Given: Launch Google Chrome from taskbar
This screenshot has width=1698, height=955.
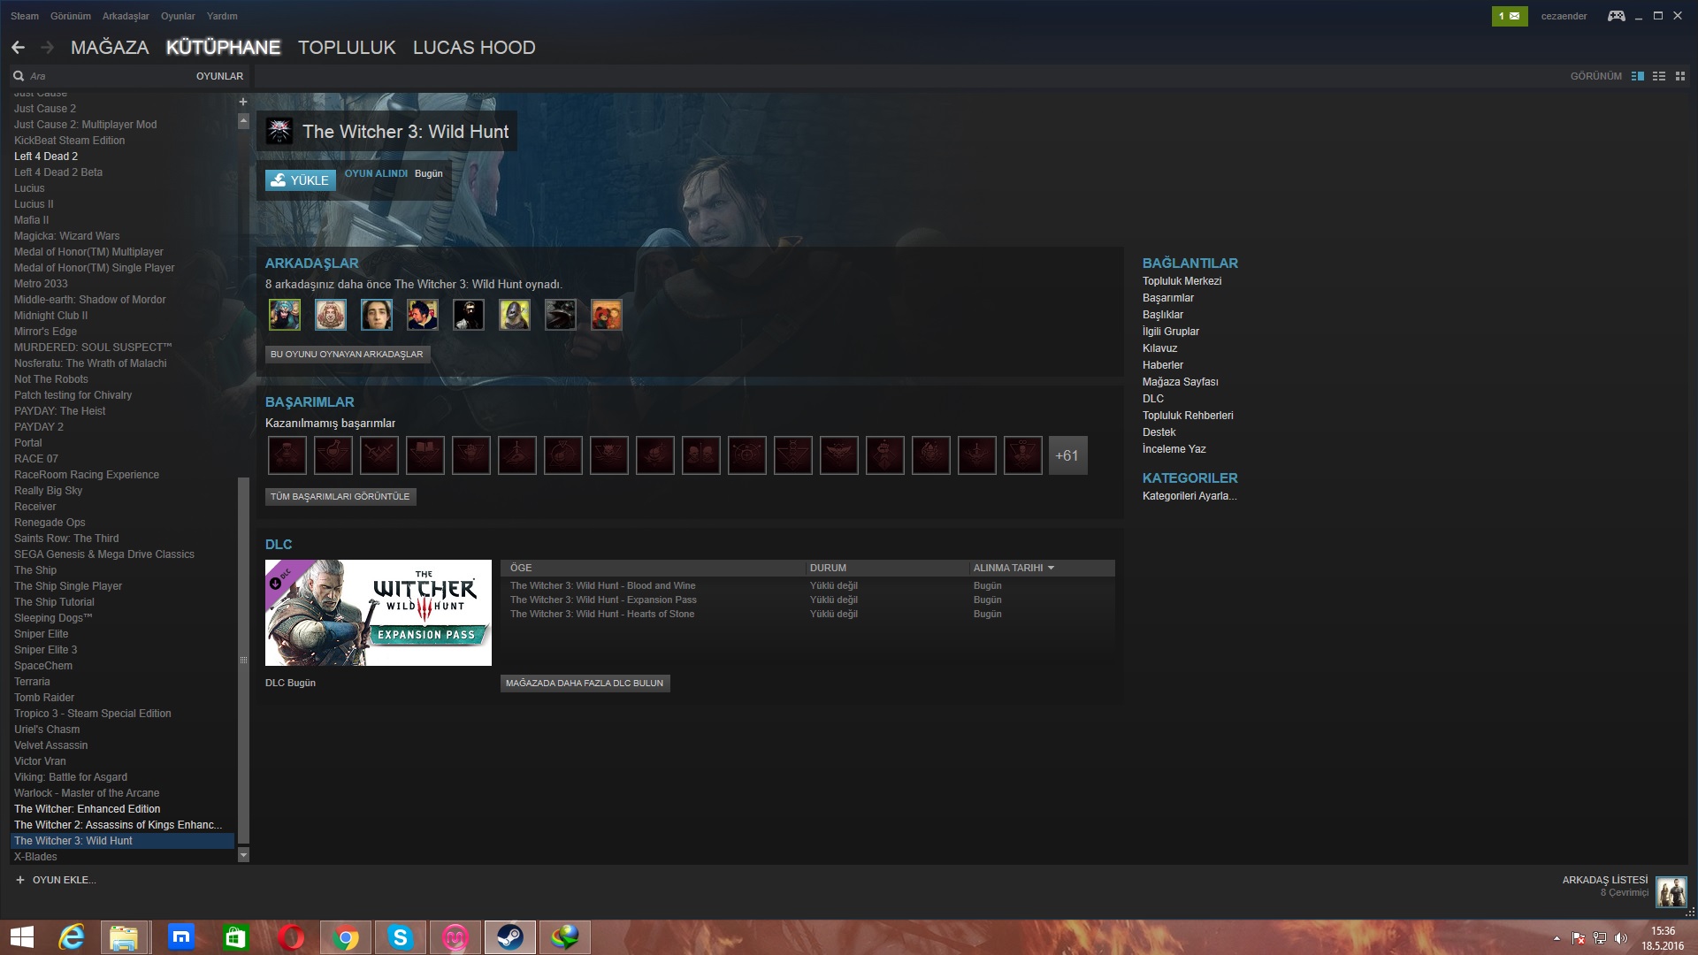Looking at the screenshot, I should [x=346, y=937].
